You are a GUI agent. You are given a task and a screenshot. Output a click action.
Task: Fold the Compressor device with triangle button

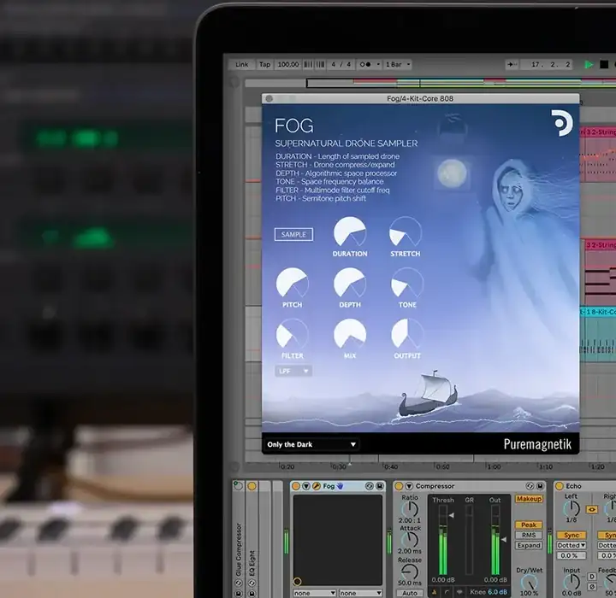[x=409, y=486]
